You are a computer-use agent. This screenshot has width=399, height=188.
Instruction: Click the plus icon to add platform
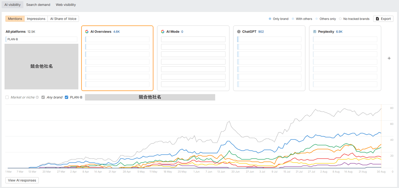point(389,58)
